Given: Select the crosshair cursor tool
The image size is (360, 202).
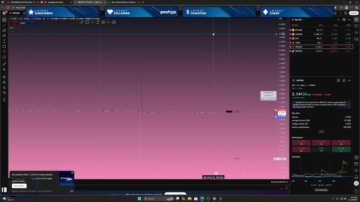Looking at the screenshot, I should (4, 20).
